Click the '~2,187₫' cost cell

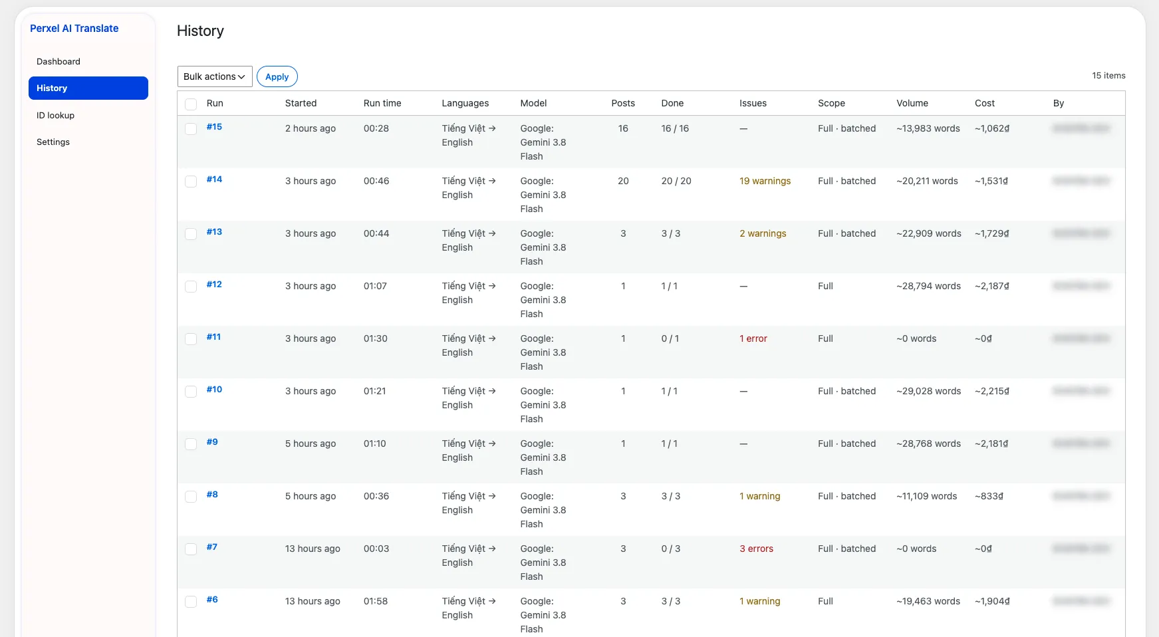[x=991, y=286]
